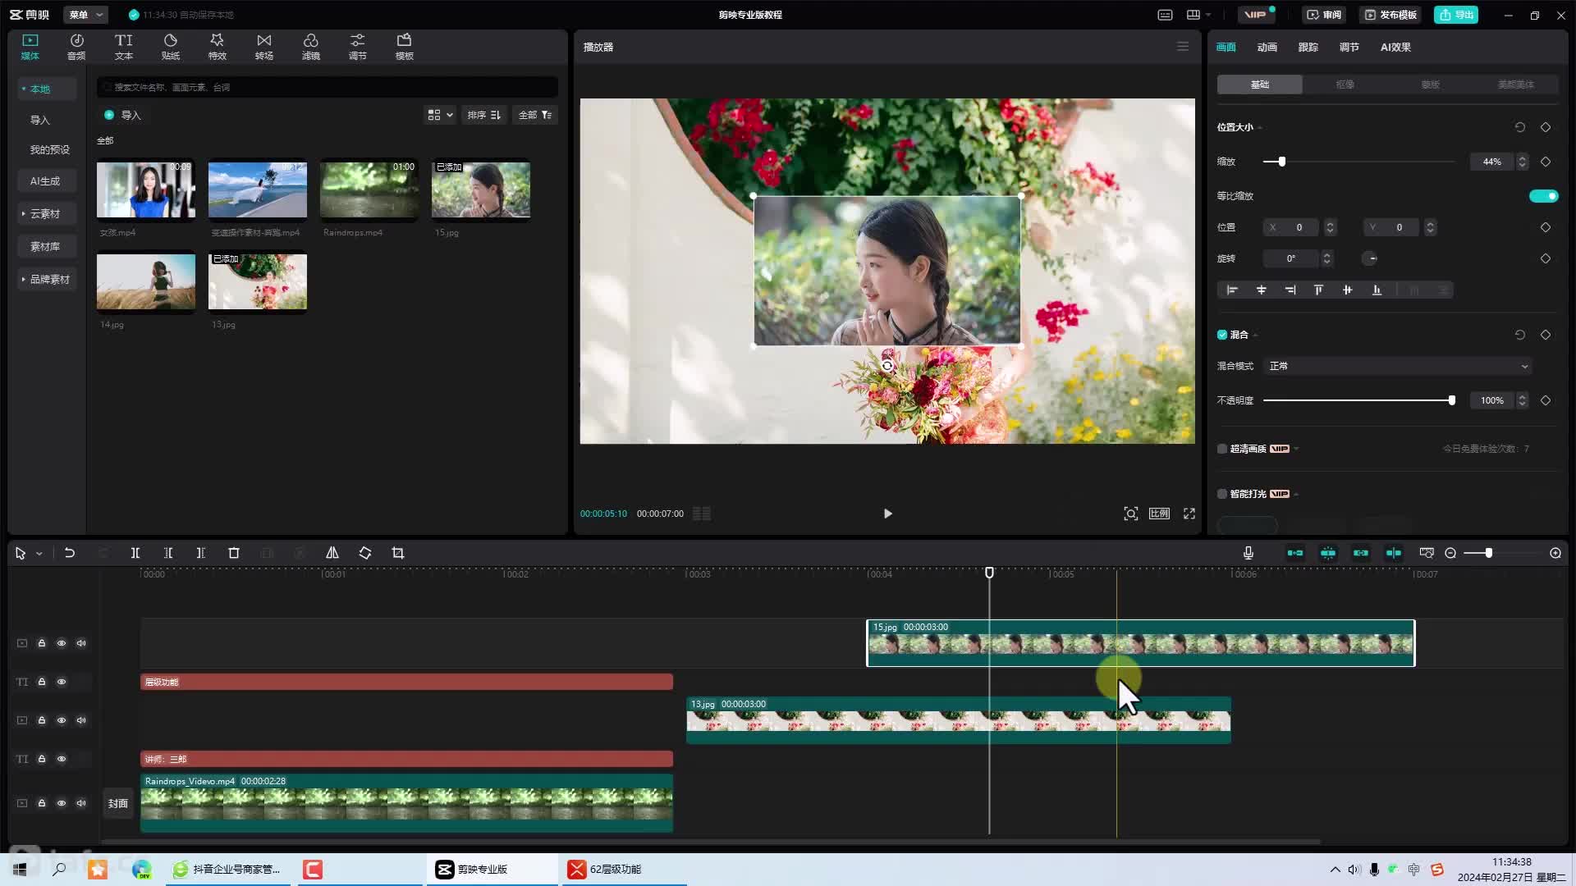Open the 文本 text panel

[x=123, y=47]
